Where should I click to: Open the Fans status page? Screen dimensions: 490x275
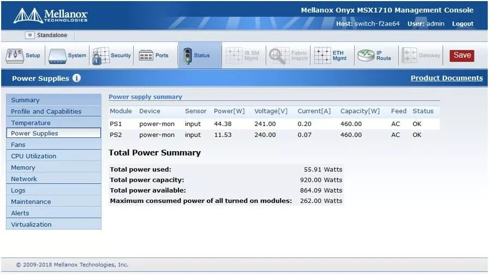[x=54, y=145]
